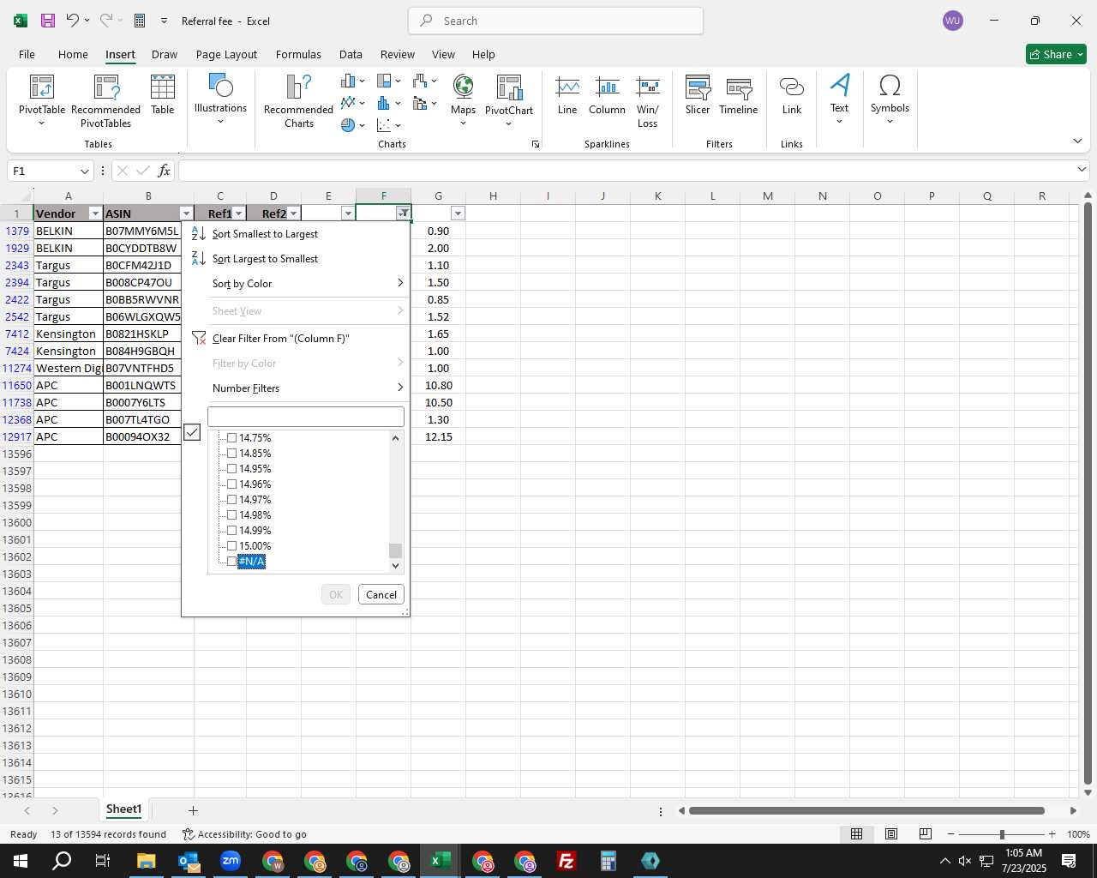Check the 14.85% filter value

click(x=231, y=454)
